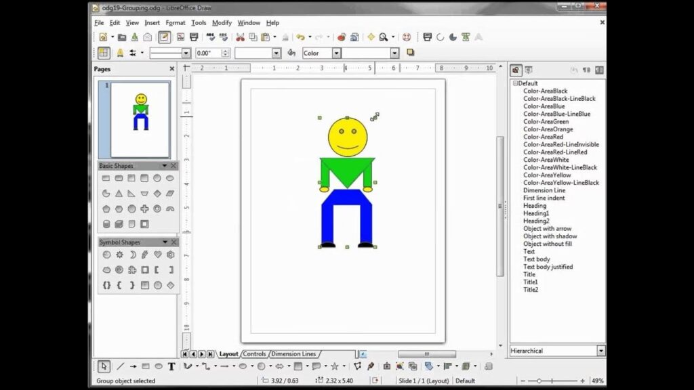Open the Hierarchical styles filter dropdown
694x390 pixels.
point(600,351)
